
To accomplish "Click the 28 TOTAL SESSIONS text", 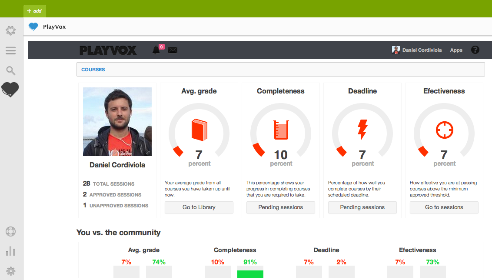I will coord(109,183).
